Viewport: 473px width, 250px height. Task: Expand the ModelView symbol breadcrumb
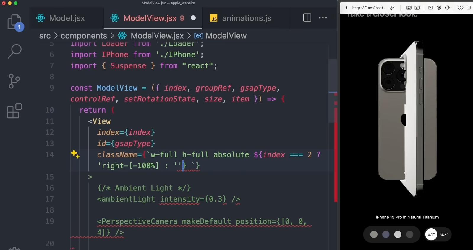point(226,36)
